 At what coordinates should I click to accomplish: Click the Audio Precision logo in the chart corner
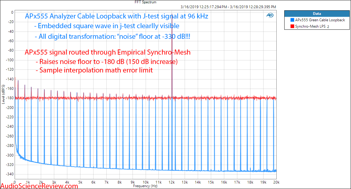coord(270,15)
